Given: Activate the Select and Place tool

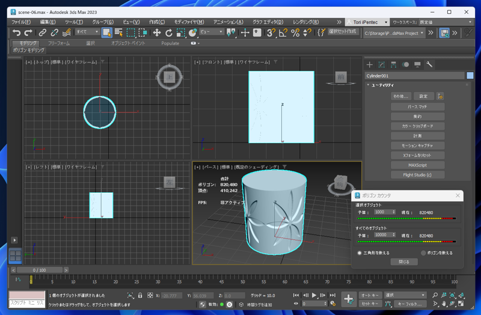Looking at the screenshot, I should (192, 32).
